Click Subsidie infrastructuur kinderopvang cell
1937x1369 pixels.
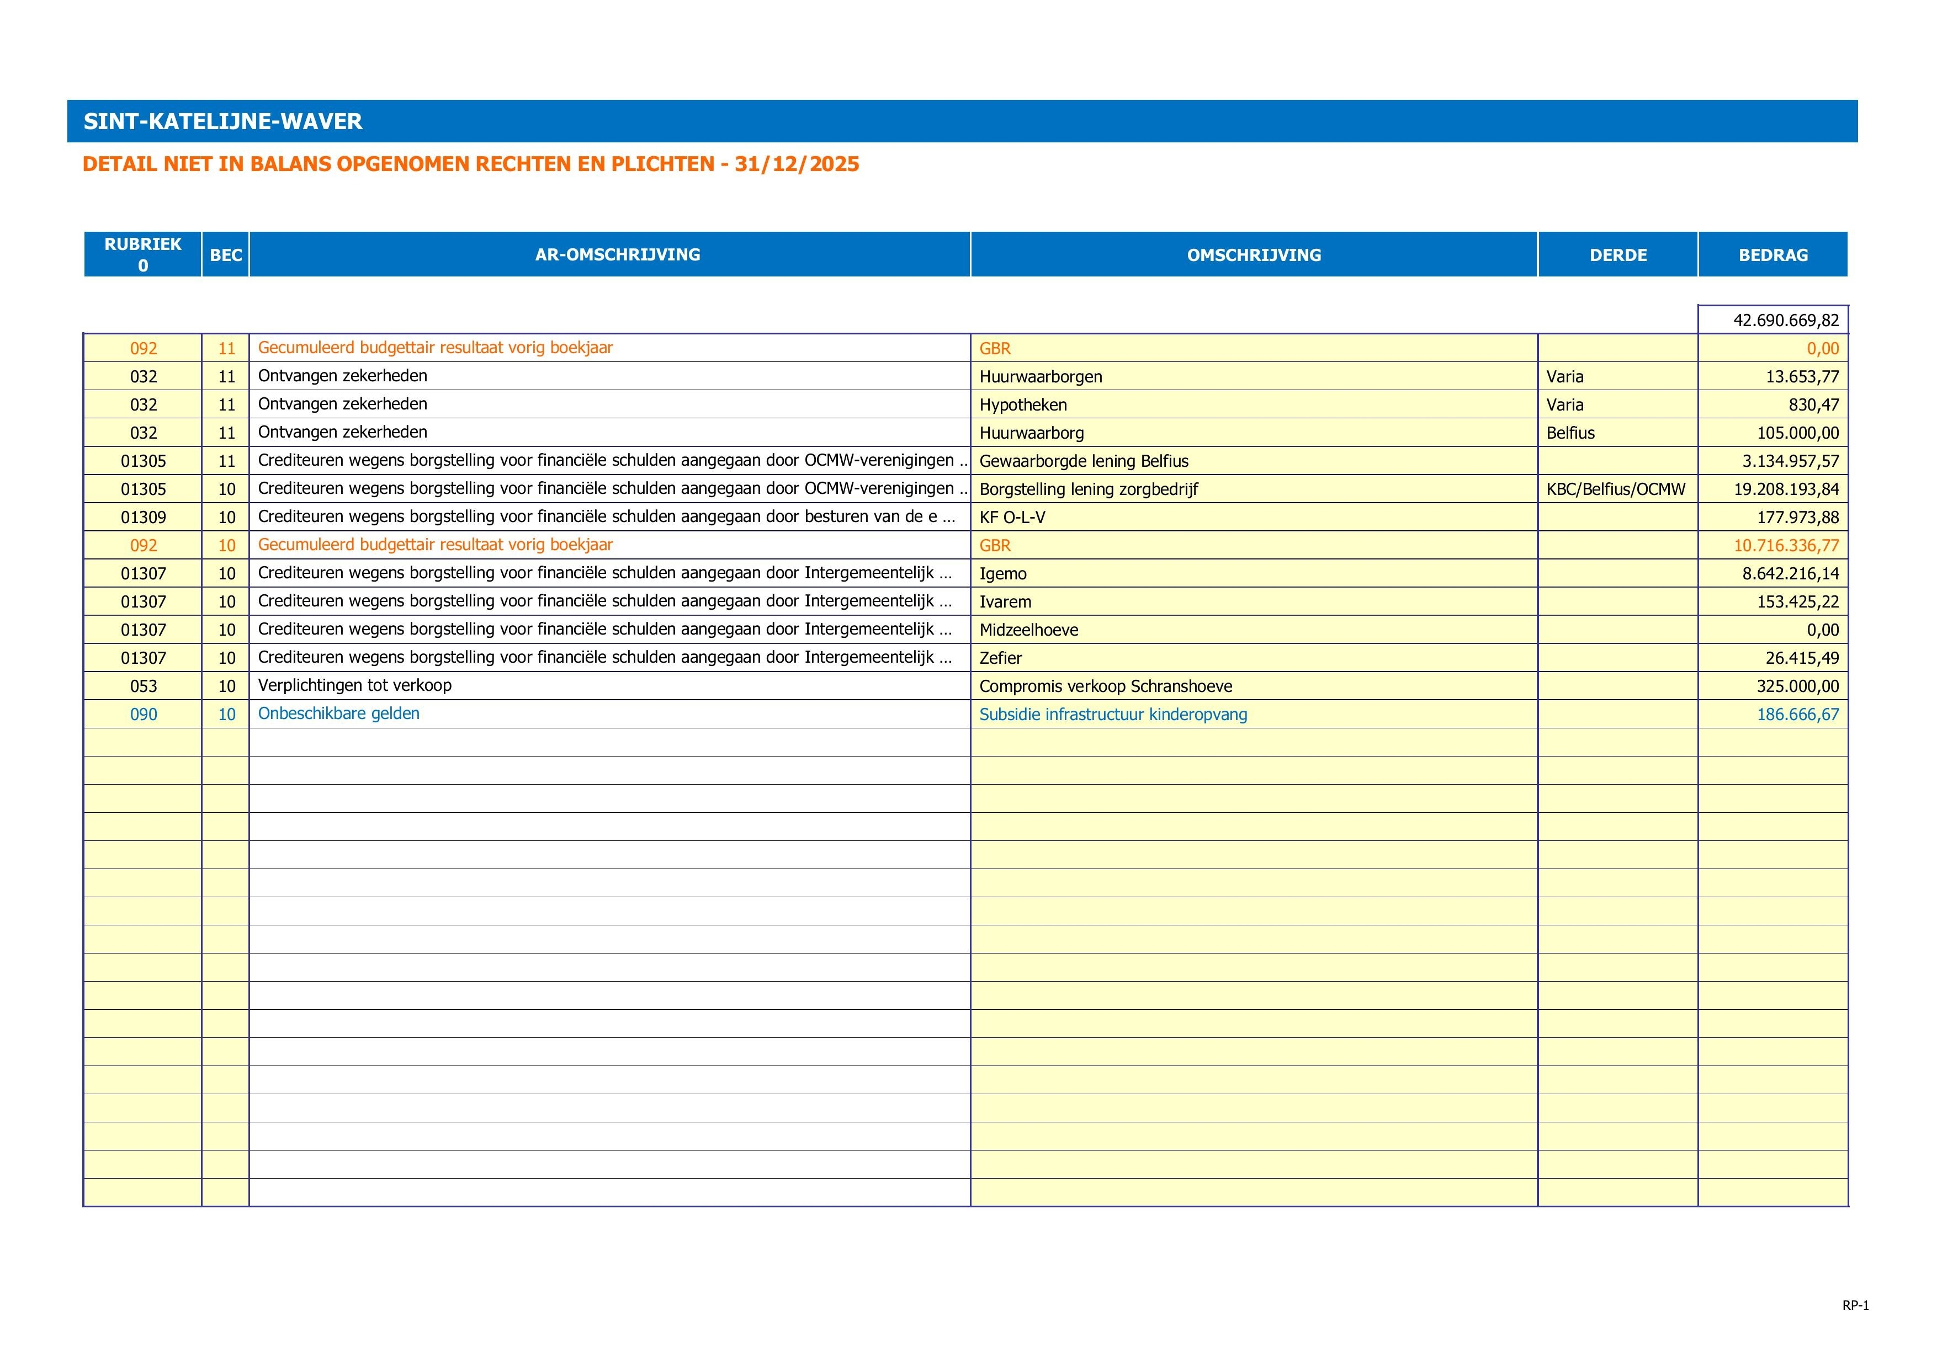(x=1254, y=713)
